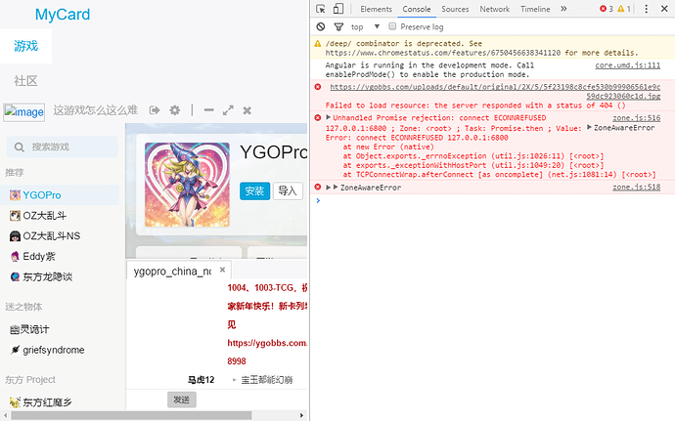Screen dimensions: 675x421
Task: Click the user avatar image placeholder
Action: tap(24, 112)
